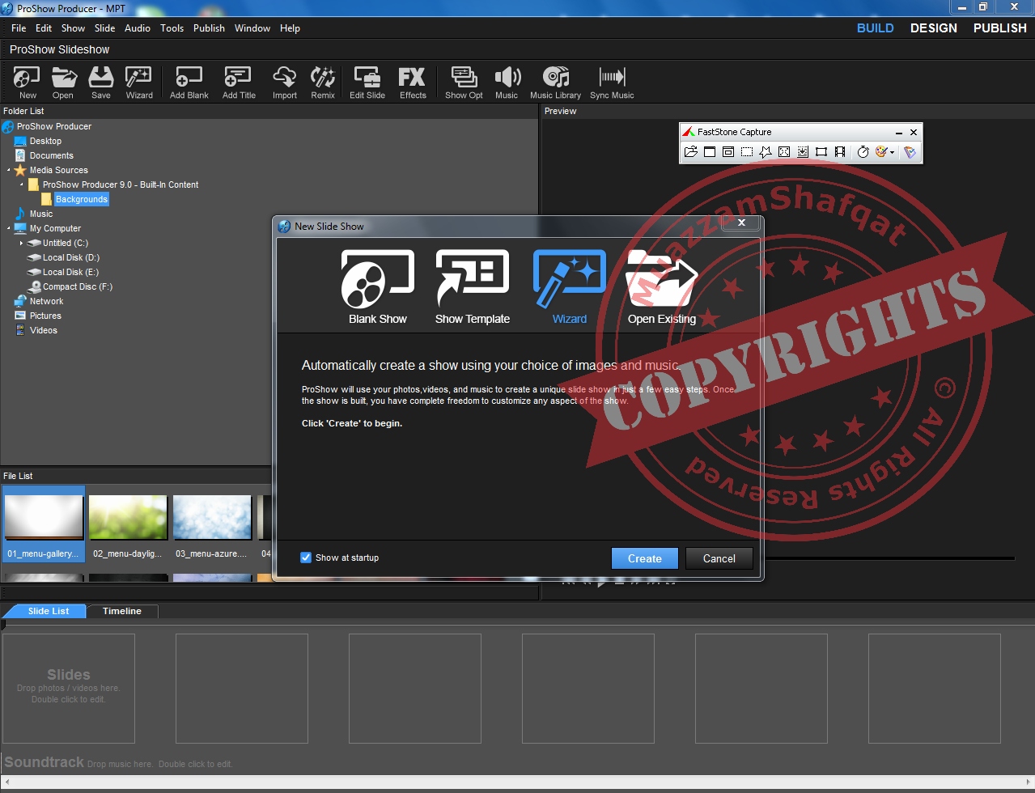The width and height of the screenshot is (1035, 793).
Task: Expand ProShow Producer 9.0 Built-In Content
Action: tap(21, 184)
